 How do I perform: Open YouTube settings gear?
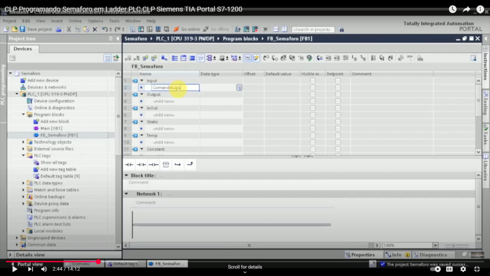click(463, 269)
